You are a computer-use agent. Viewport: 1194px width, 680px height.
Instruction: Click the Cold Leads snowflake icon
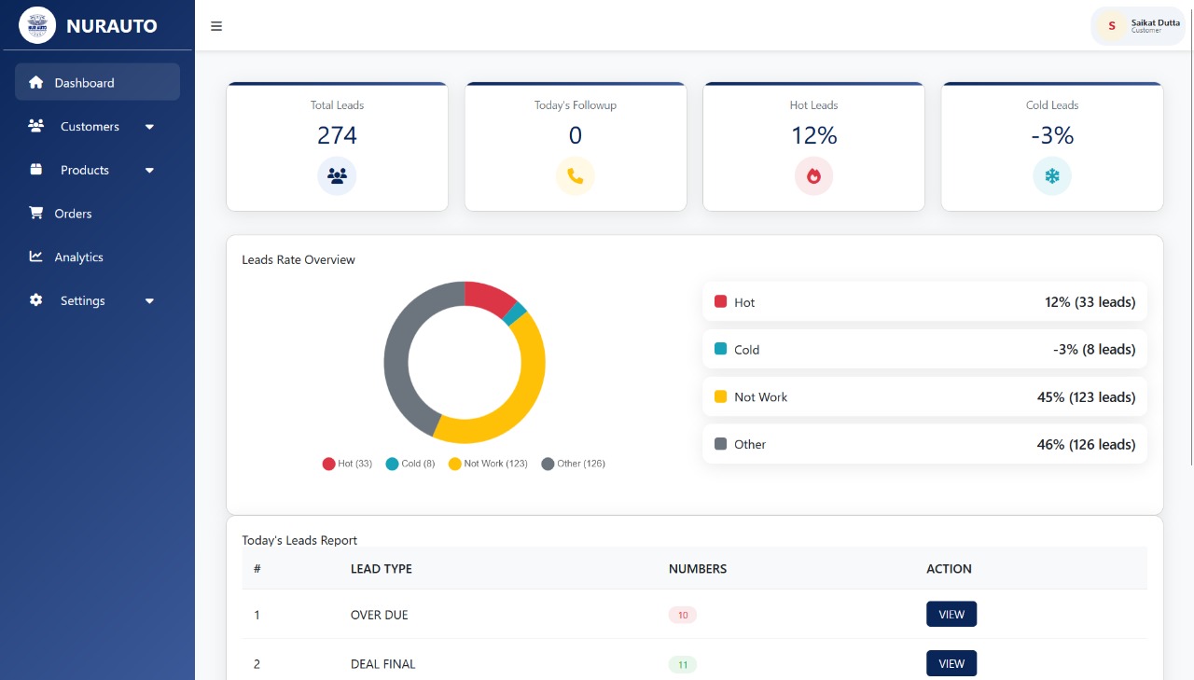click(x=1052, y=175)
